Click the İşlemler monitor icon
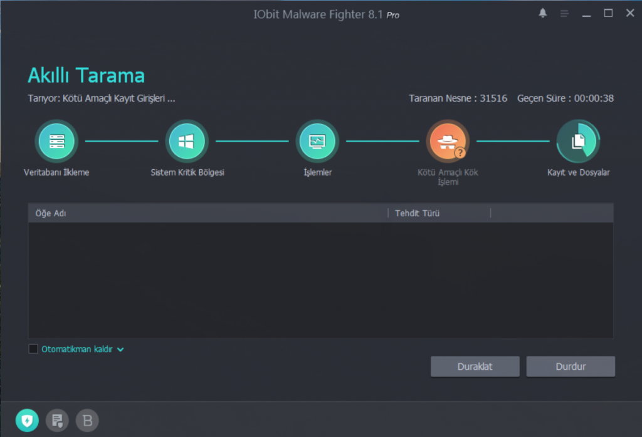The image size is (642, 437). pos(317,141)
